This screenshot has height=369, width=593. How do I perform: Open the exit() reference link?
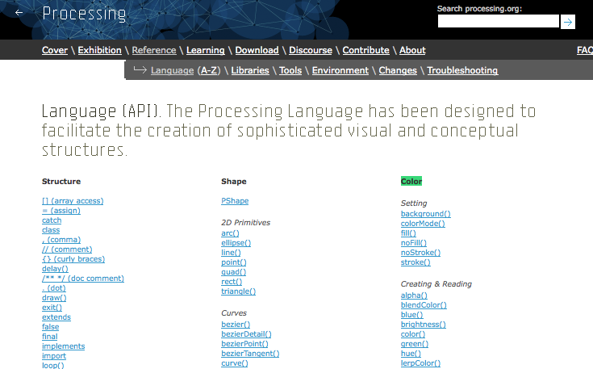click(52, 308)
